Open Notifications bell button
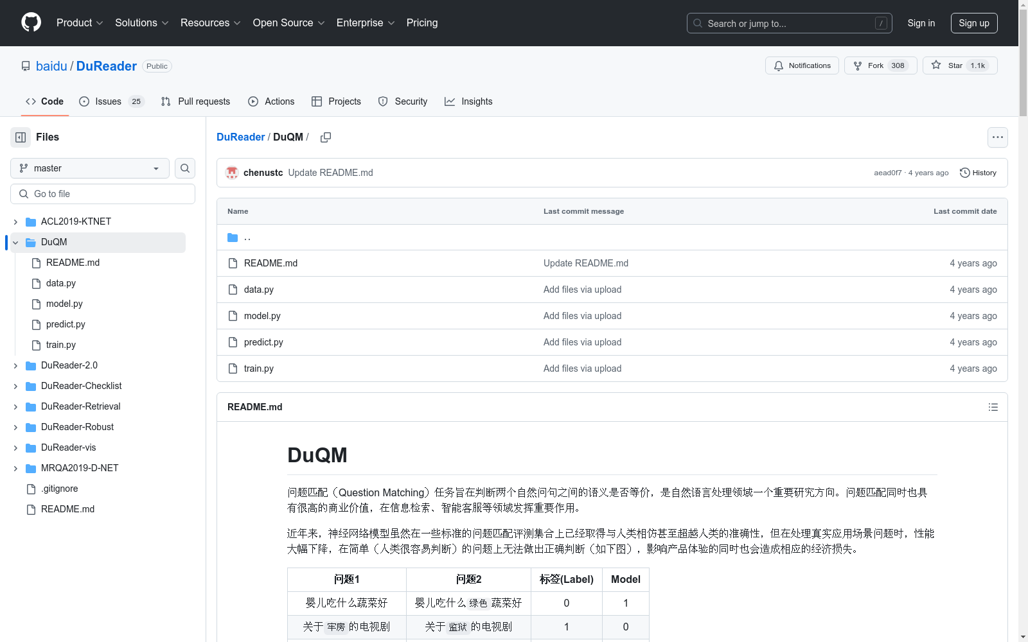Screen dimensions: 1028x642 802,65
